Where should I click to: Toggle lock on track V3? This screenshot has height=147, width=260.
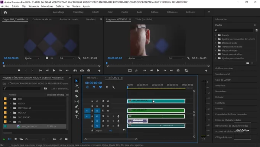pos(92,101)
